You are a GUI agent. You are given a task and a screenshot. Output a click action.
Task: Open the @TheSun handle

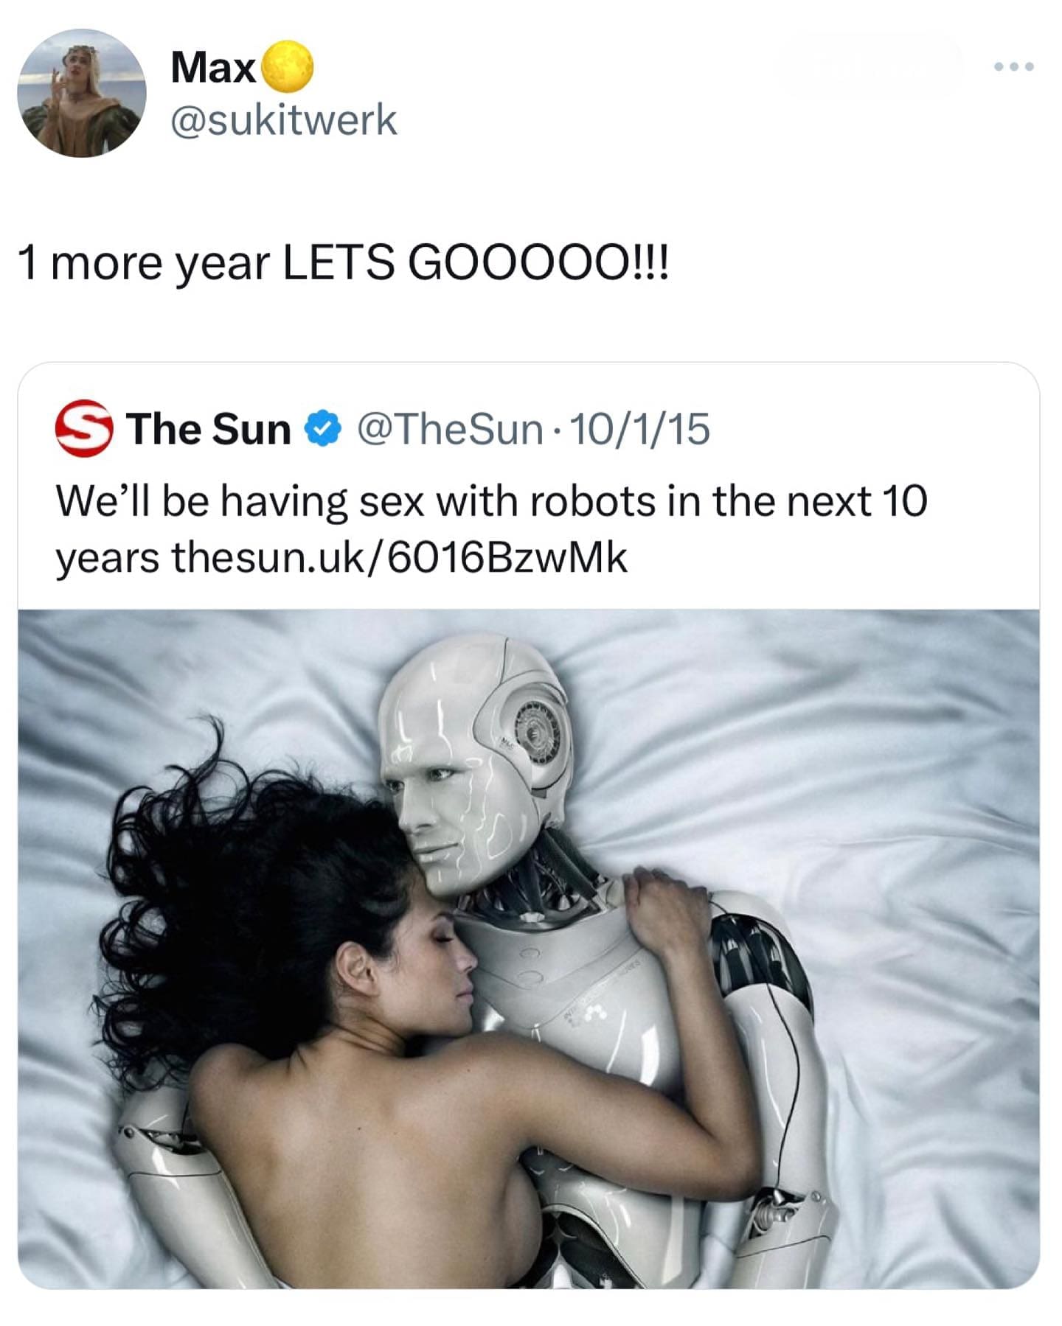click(451, 429)
